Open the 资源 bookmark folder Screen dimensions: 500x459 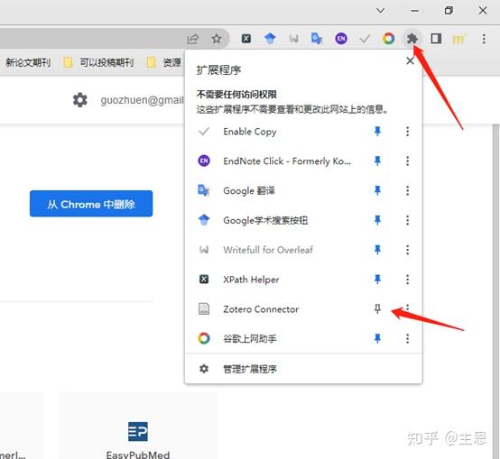pyautogui.click(x=164, y=62)
